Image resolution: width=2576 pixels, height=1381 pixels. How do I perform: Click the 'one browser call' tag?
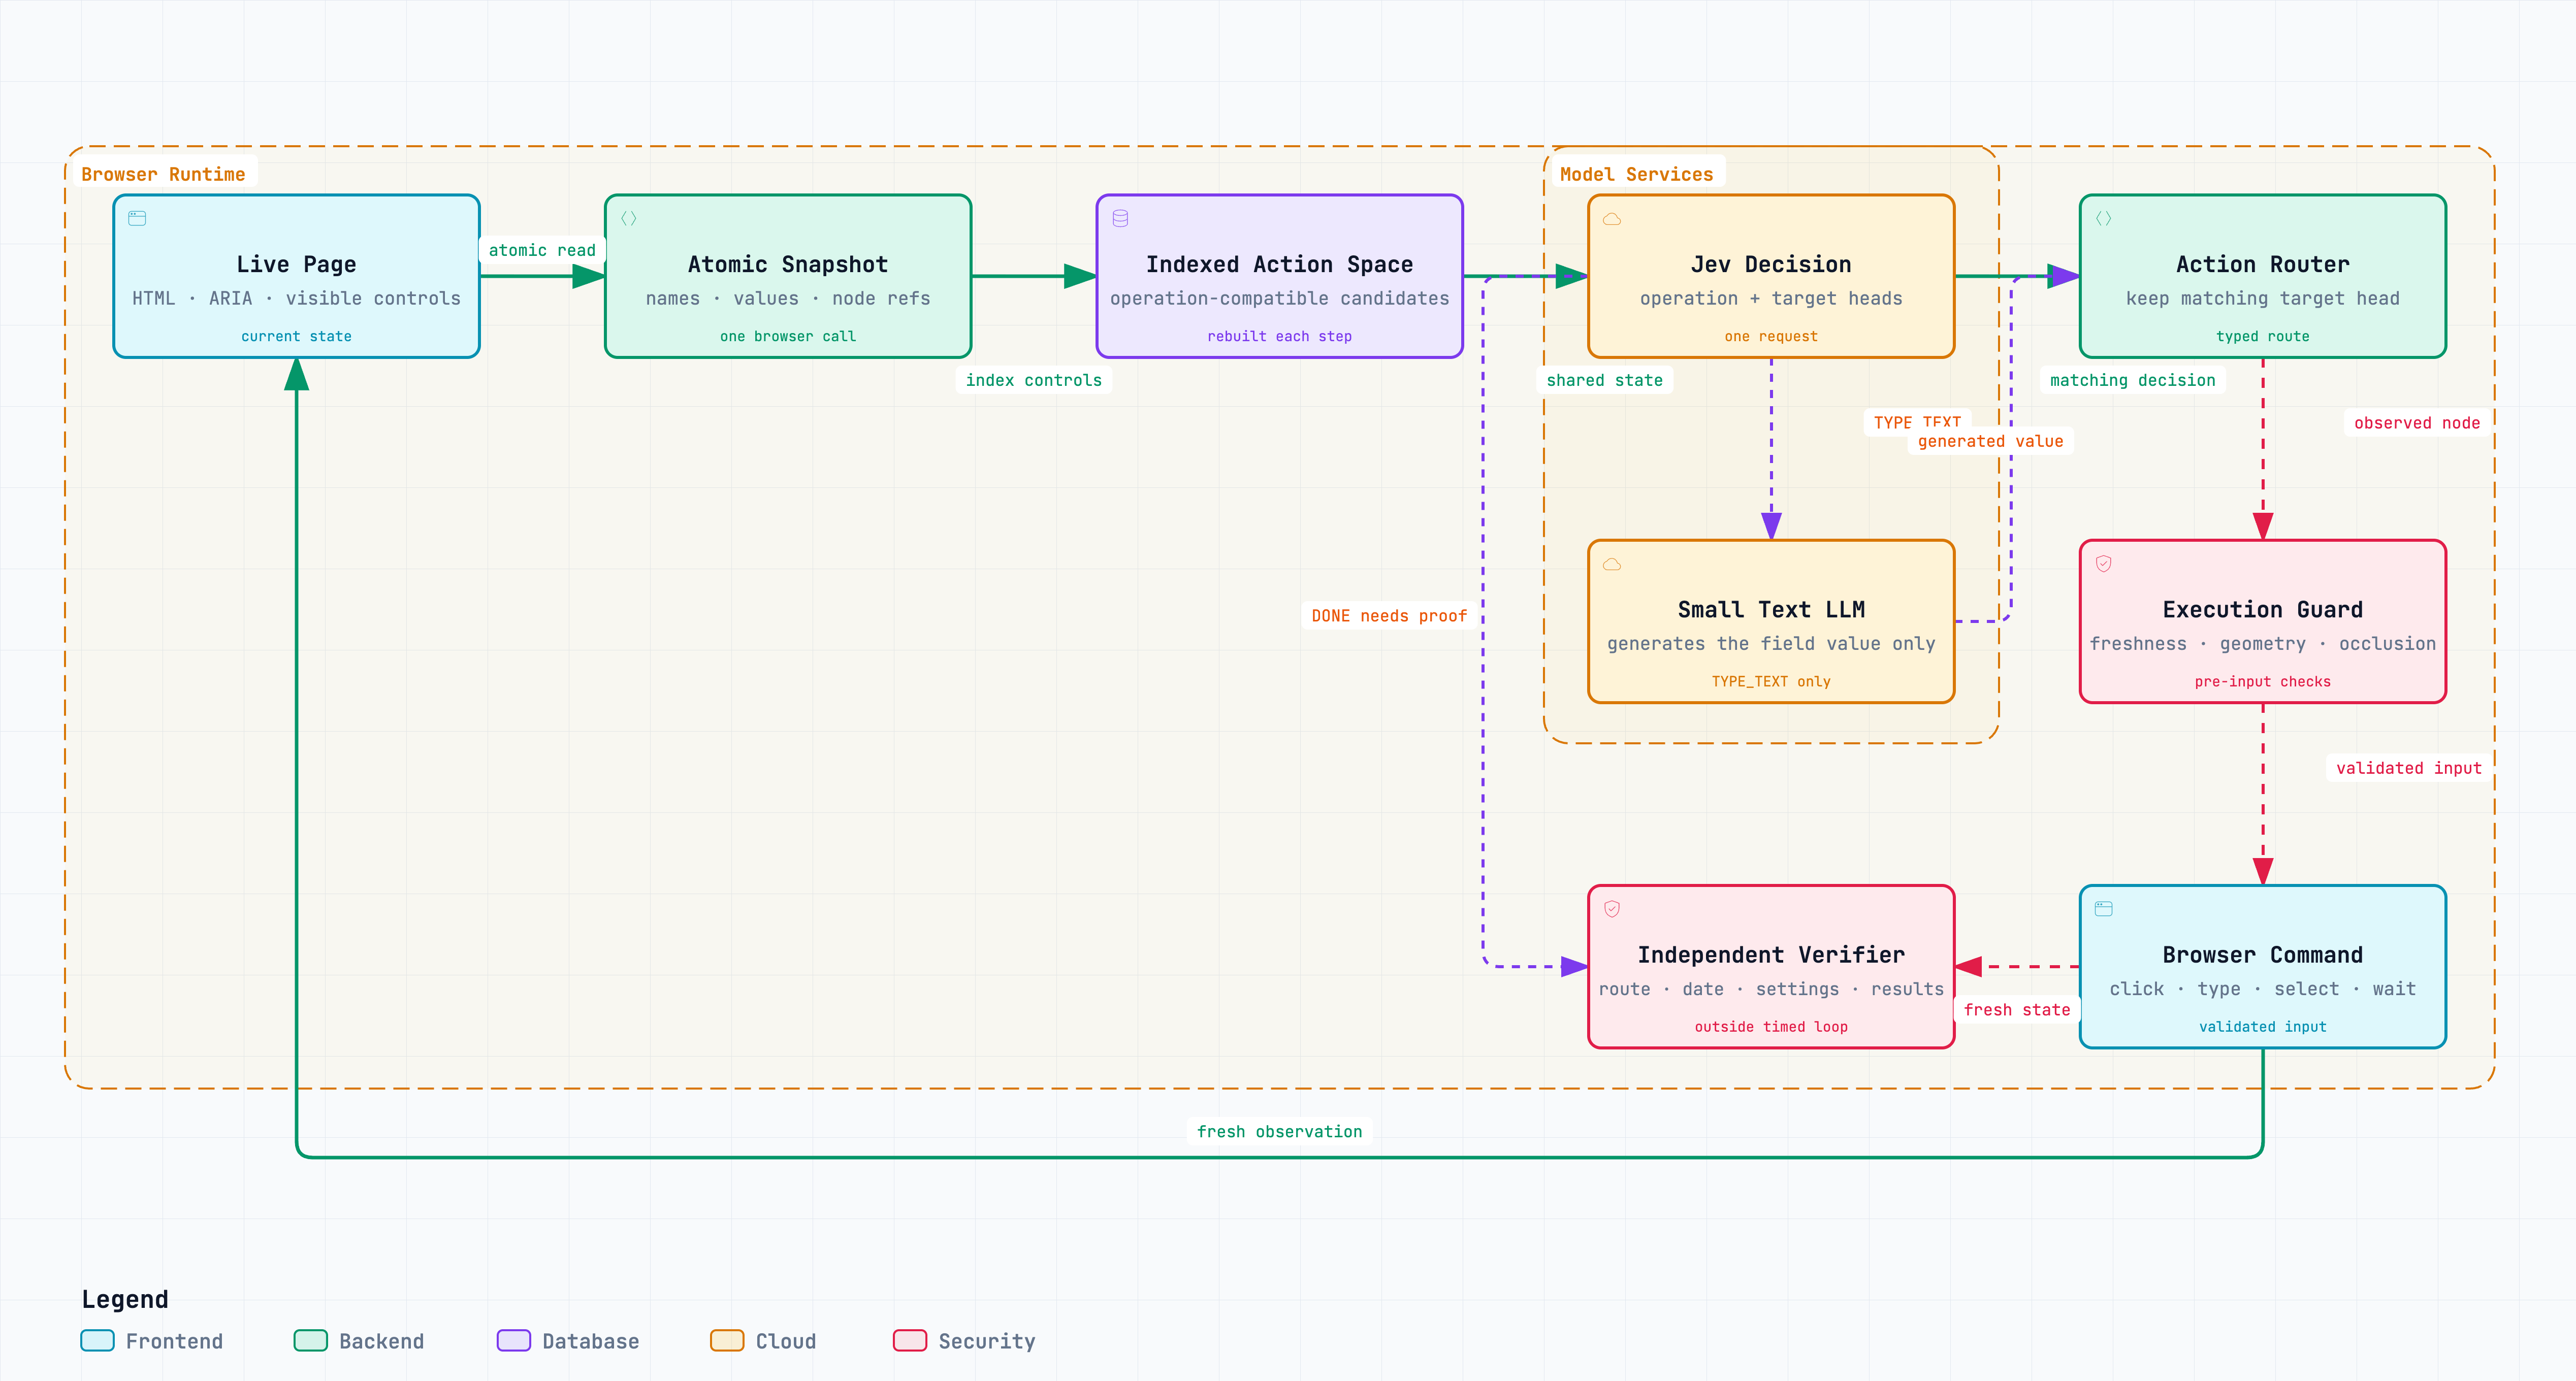coord(788,336)
